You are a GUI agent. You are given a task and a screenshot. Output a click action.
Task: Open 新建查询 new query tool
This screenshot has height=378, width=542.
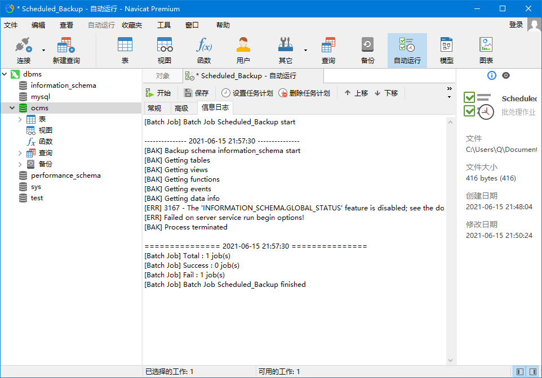[x=66, y=50]
